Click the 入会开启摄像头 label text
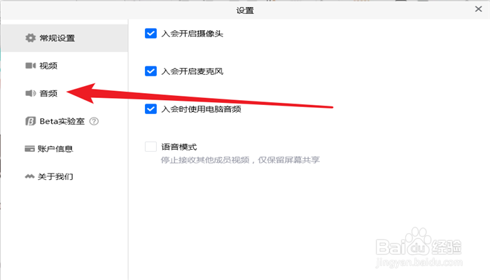Viewport: 490px width, 280px height. (192, 34)
